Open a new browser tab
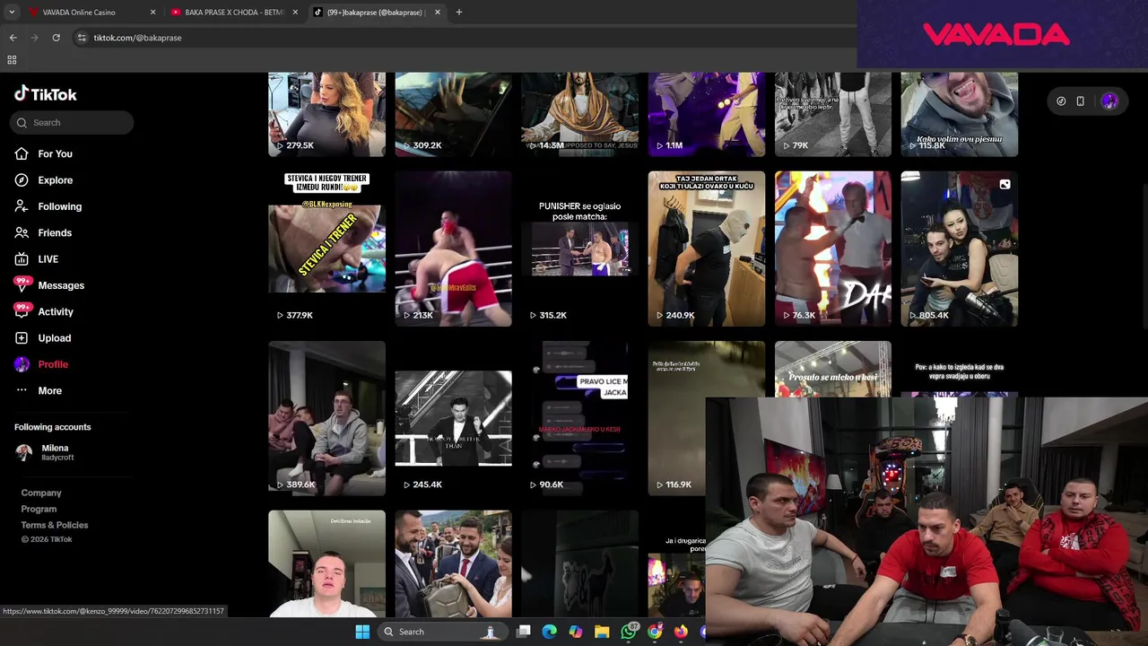1148x646 pixels. point(459,13)
